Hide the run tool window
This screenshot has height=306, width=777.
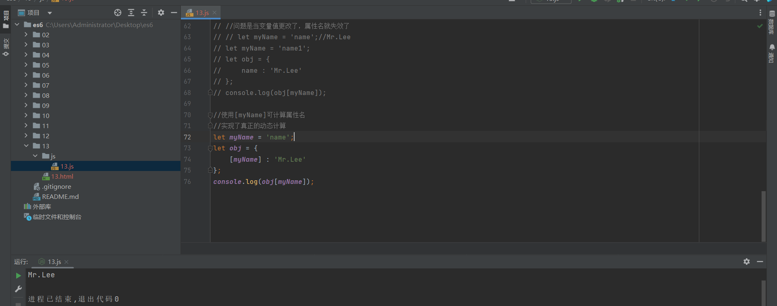pyautogui.click(x=760, y=262)
